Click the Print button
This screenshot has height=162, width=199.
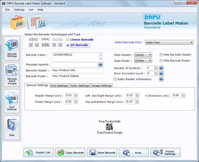coord(134,152)
